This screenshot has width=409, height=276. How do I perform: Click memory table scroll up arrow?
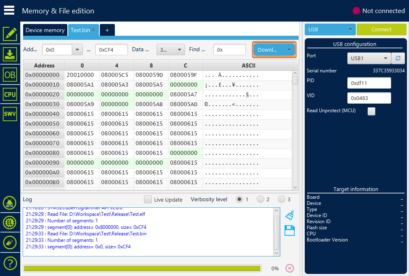coord(295,73)
